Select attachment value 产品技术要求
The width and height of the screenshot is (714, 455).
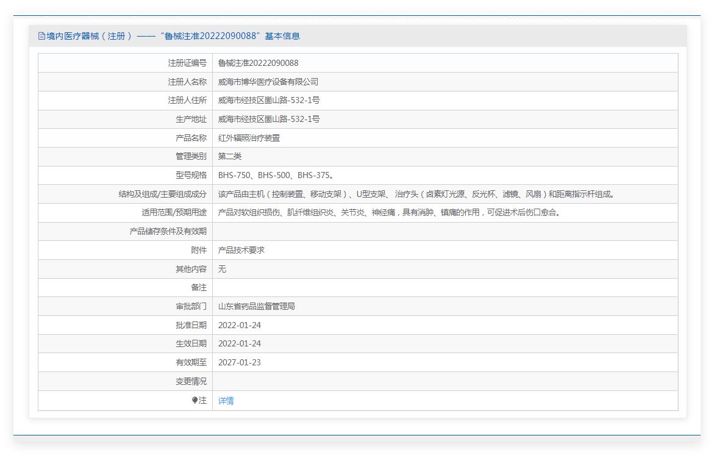tap(241, 250)
